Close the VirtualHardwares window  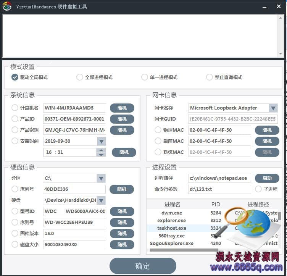[x=279, y=6]
